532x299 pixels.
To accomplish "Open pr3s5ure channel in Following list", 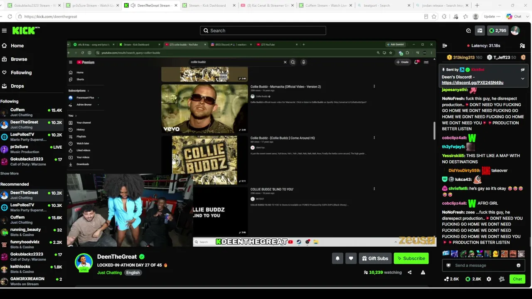I will (31, 149).
